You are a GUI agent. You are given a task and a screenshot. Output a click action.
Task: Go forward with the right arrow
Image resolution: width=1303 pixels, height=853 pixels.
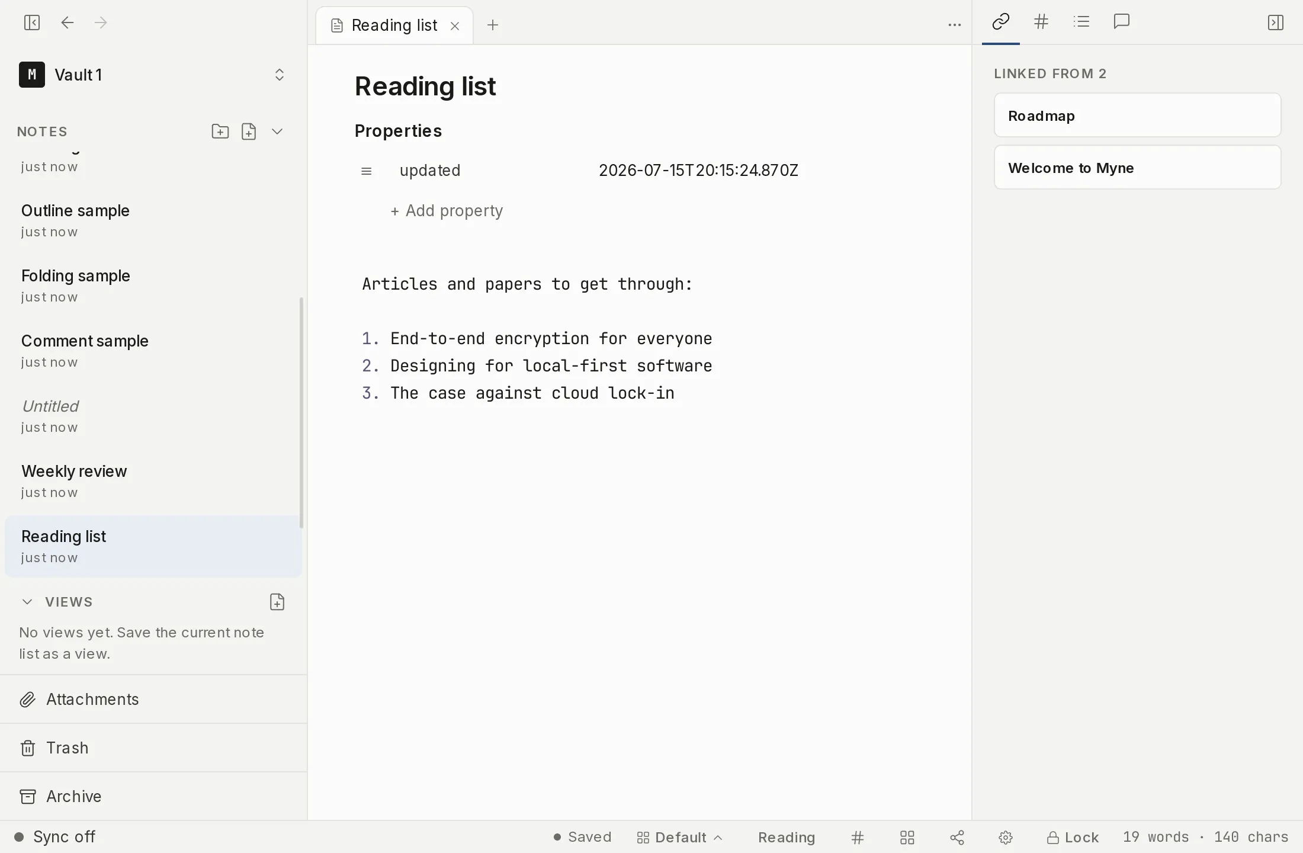click(x=101, y=23)
